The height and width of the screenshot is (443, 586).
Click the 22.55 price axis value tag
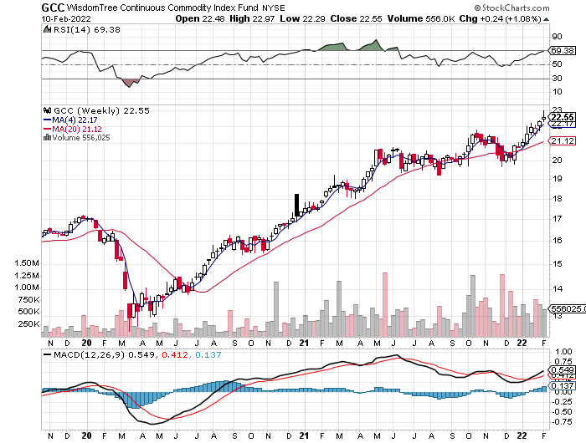[x=562, y=117]
